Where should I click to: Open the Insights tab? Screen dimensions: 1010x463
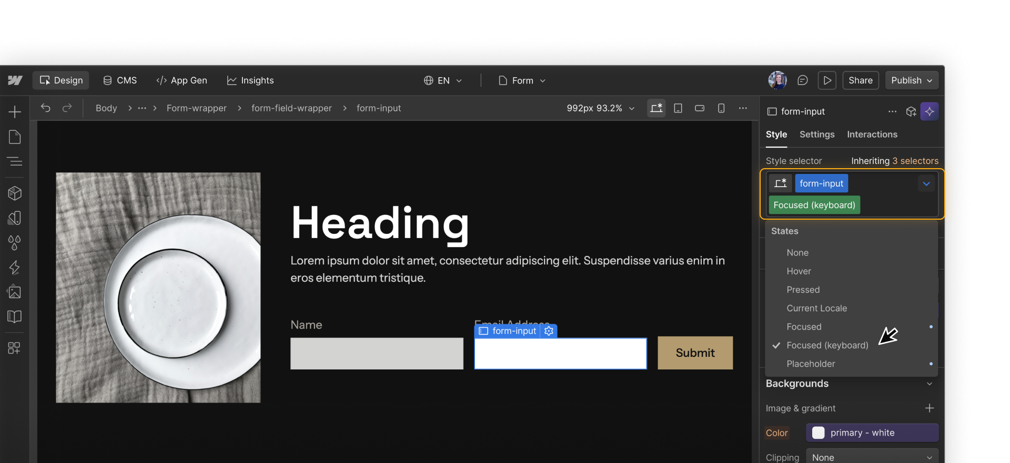(250, 80)
